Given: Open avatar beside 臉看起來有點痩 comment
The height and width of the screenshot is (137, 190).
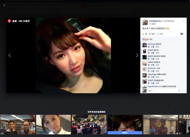Looking at the screenshot, I should (145, 57).
